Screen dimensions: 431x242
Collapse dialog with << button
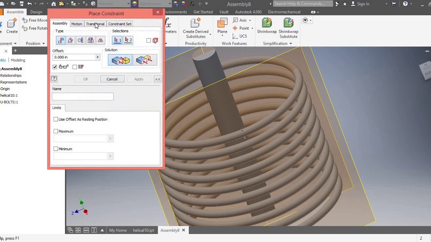click(158, 79)
